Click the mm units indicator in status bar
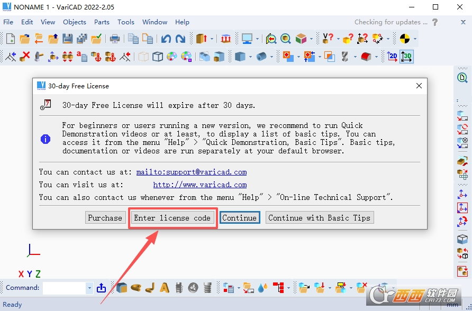472x311 pixels. point(452,305)
